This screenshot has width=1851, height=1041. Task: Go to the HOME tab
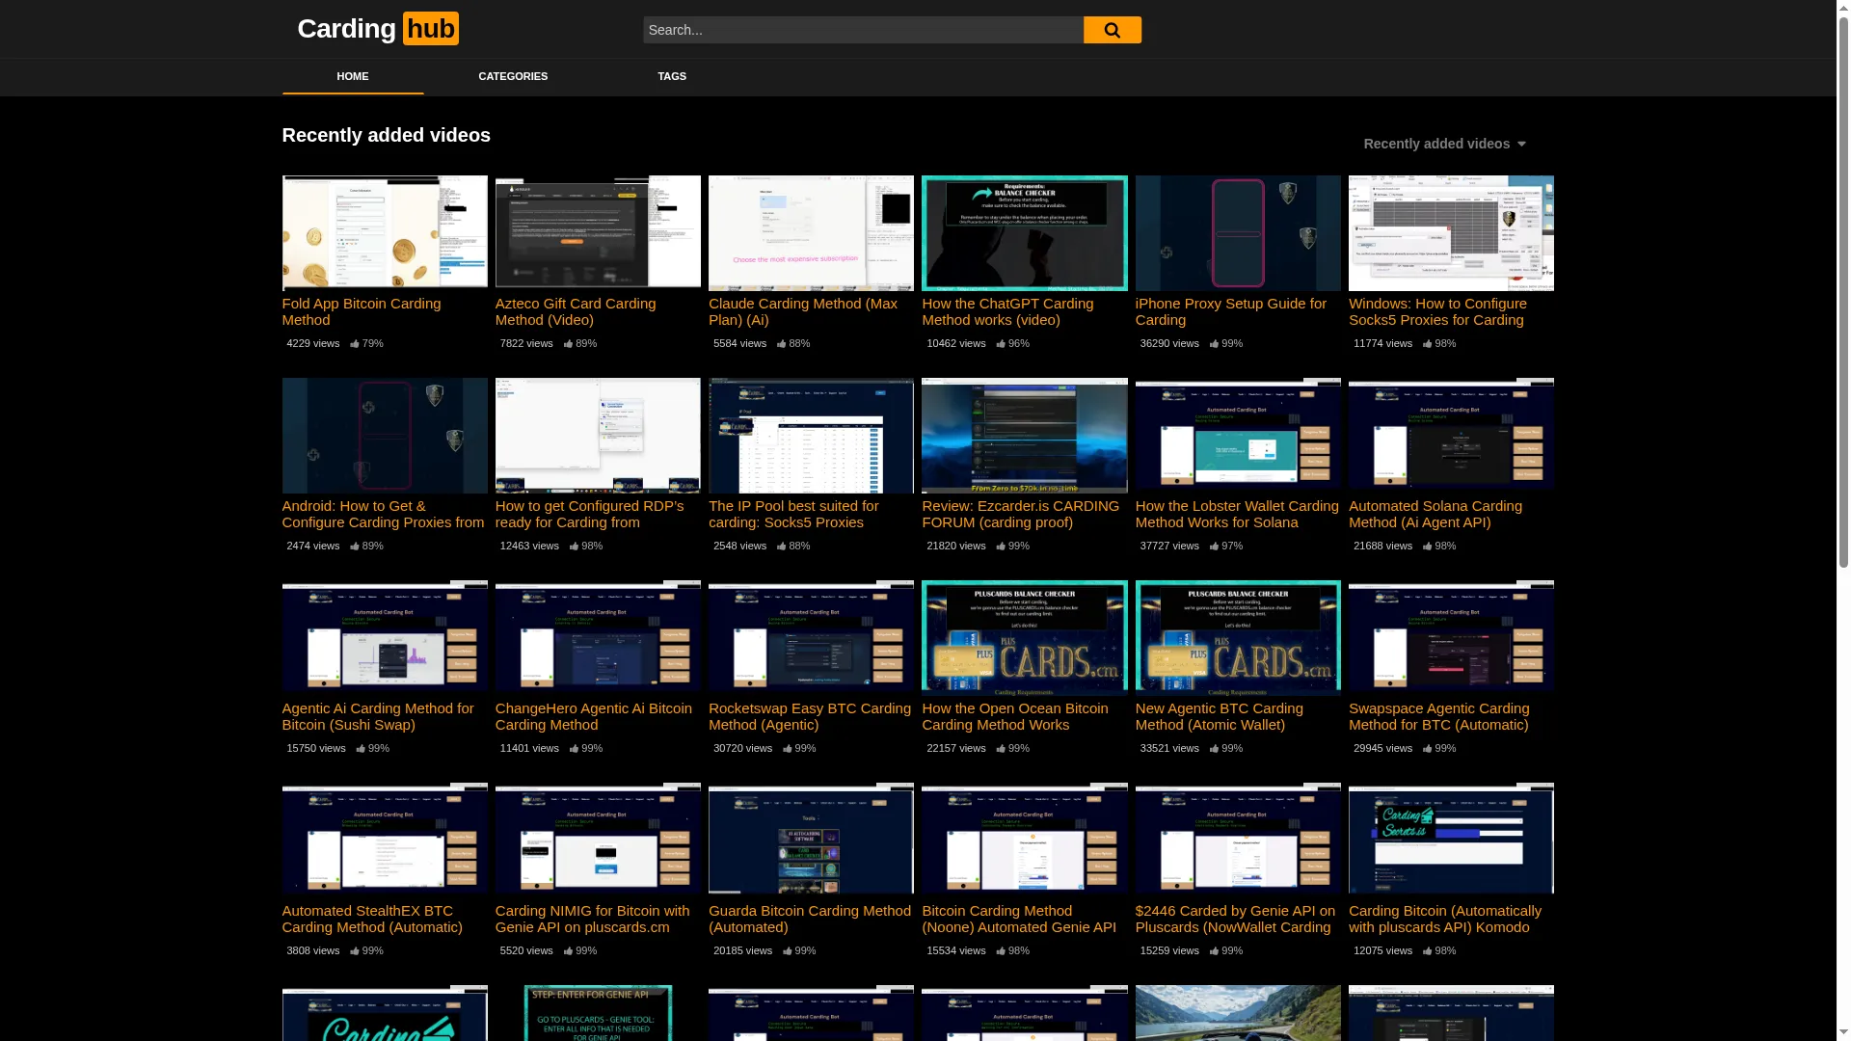353,76
